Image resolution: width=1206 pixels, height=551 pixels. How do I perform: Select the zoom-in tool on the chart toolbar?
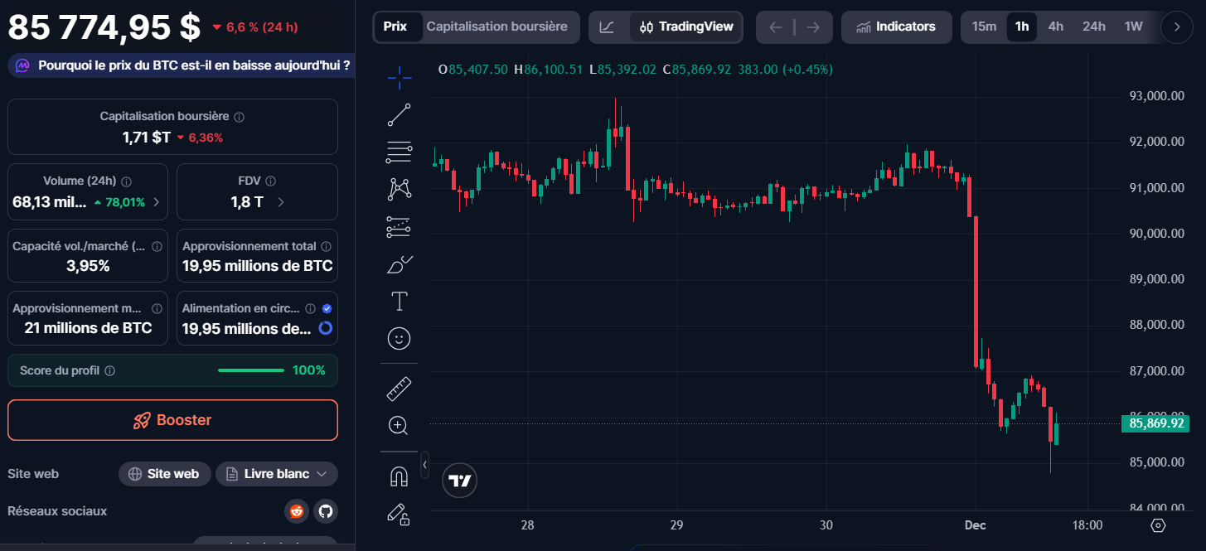399,425
